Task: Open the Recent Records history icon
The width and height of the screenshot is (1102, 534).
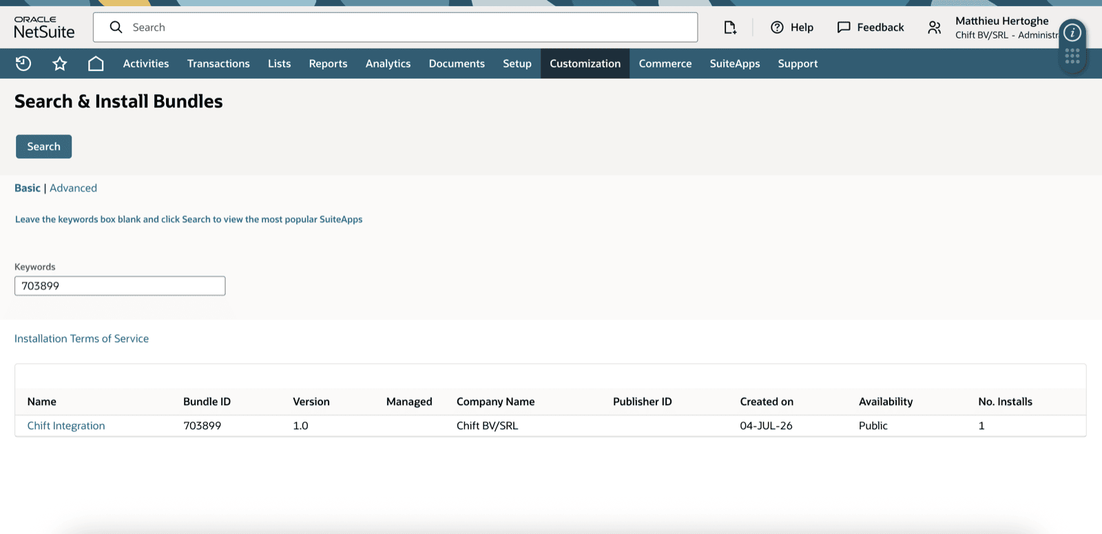Action: click(23, 63)
